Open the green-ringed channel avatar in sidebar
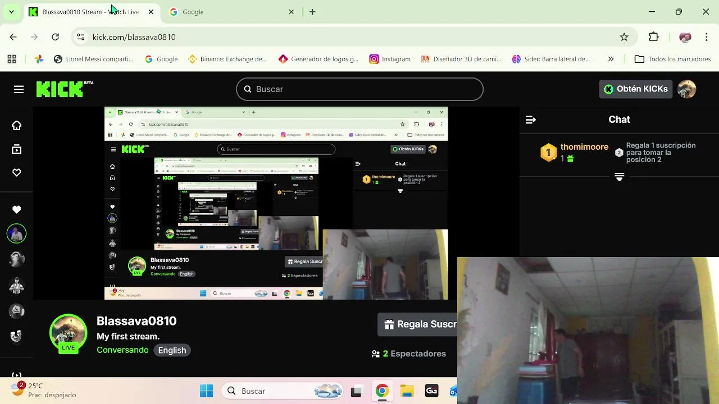Screen dimensions: 719x404 tap(16, 233)
